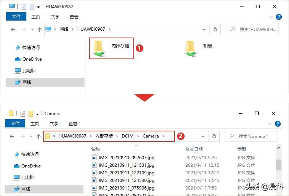Open the 相册 network folder
289x196 pixels.
point(198,48)
